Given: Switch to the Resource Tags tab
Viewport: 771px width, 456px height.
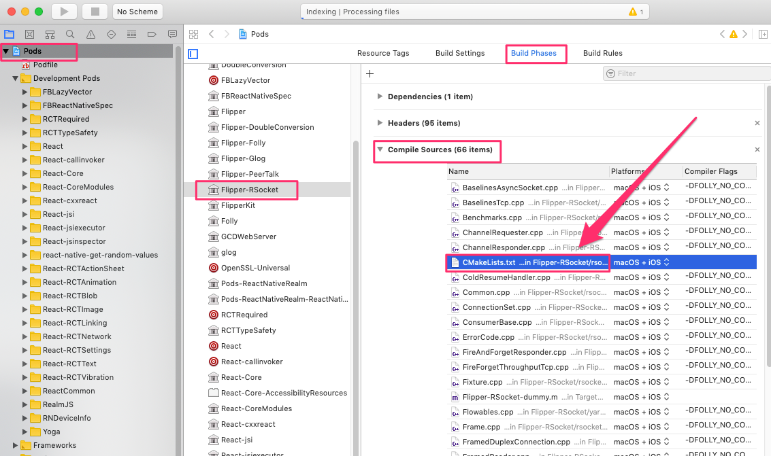Looking at the screenshot, I should tap(383, 53).
